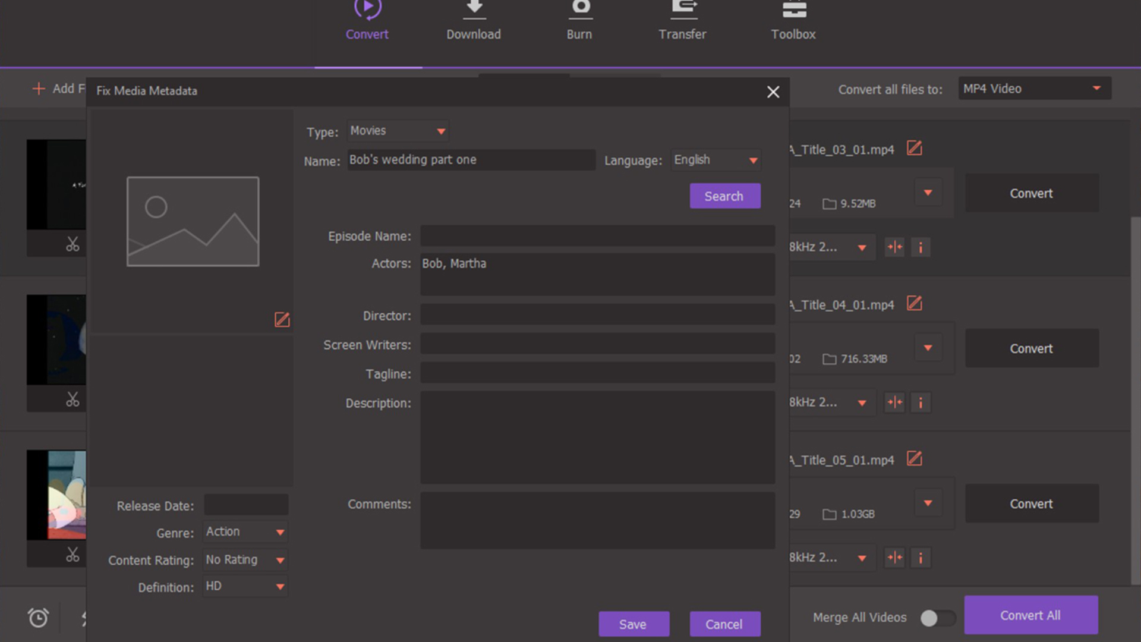Click the Toolbox tab icon
The width and height of the screenshot is (1141, 642).
tap(793, 21)
